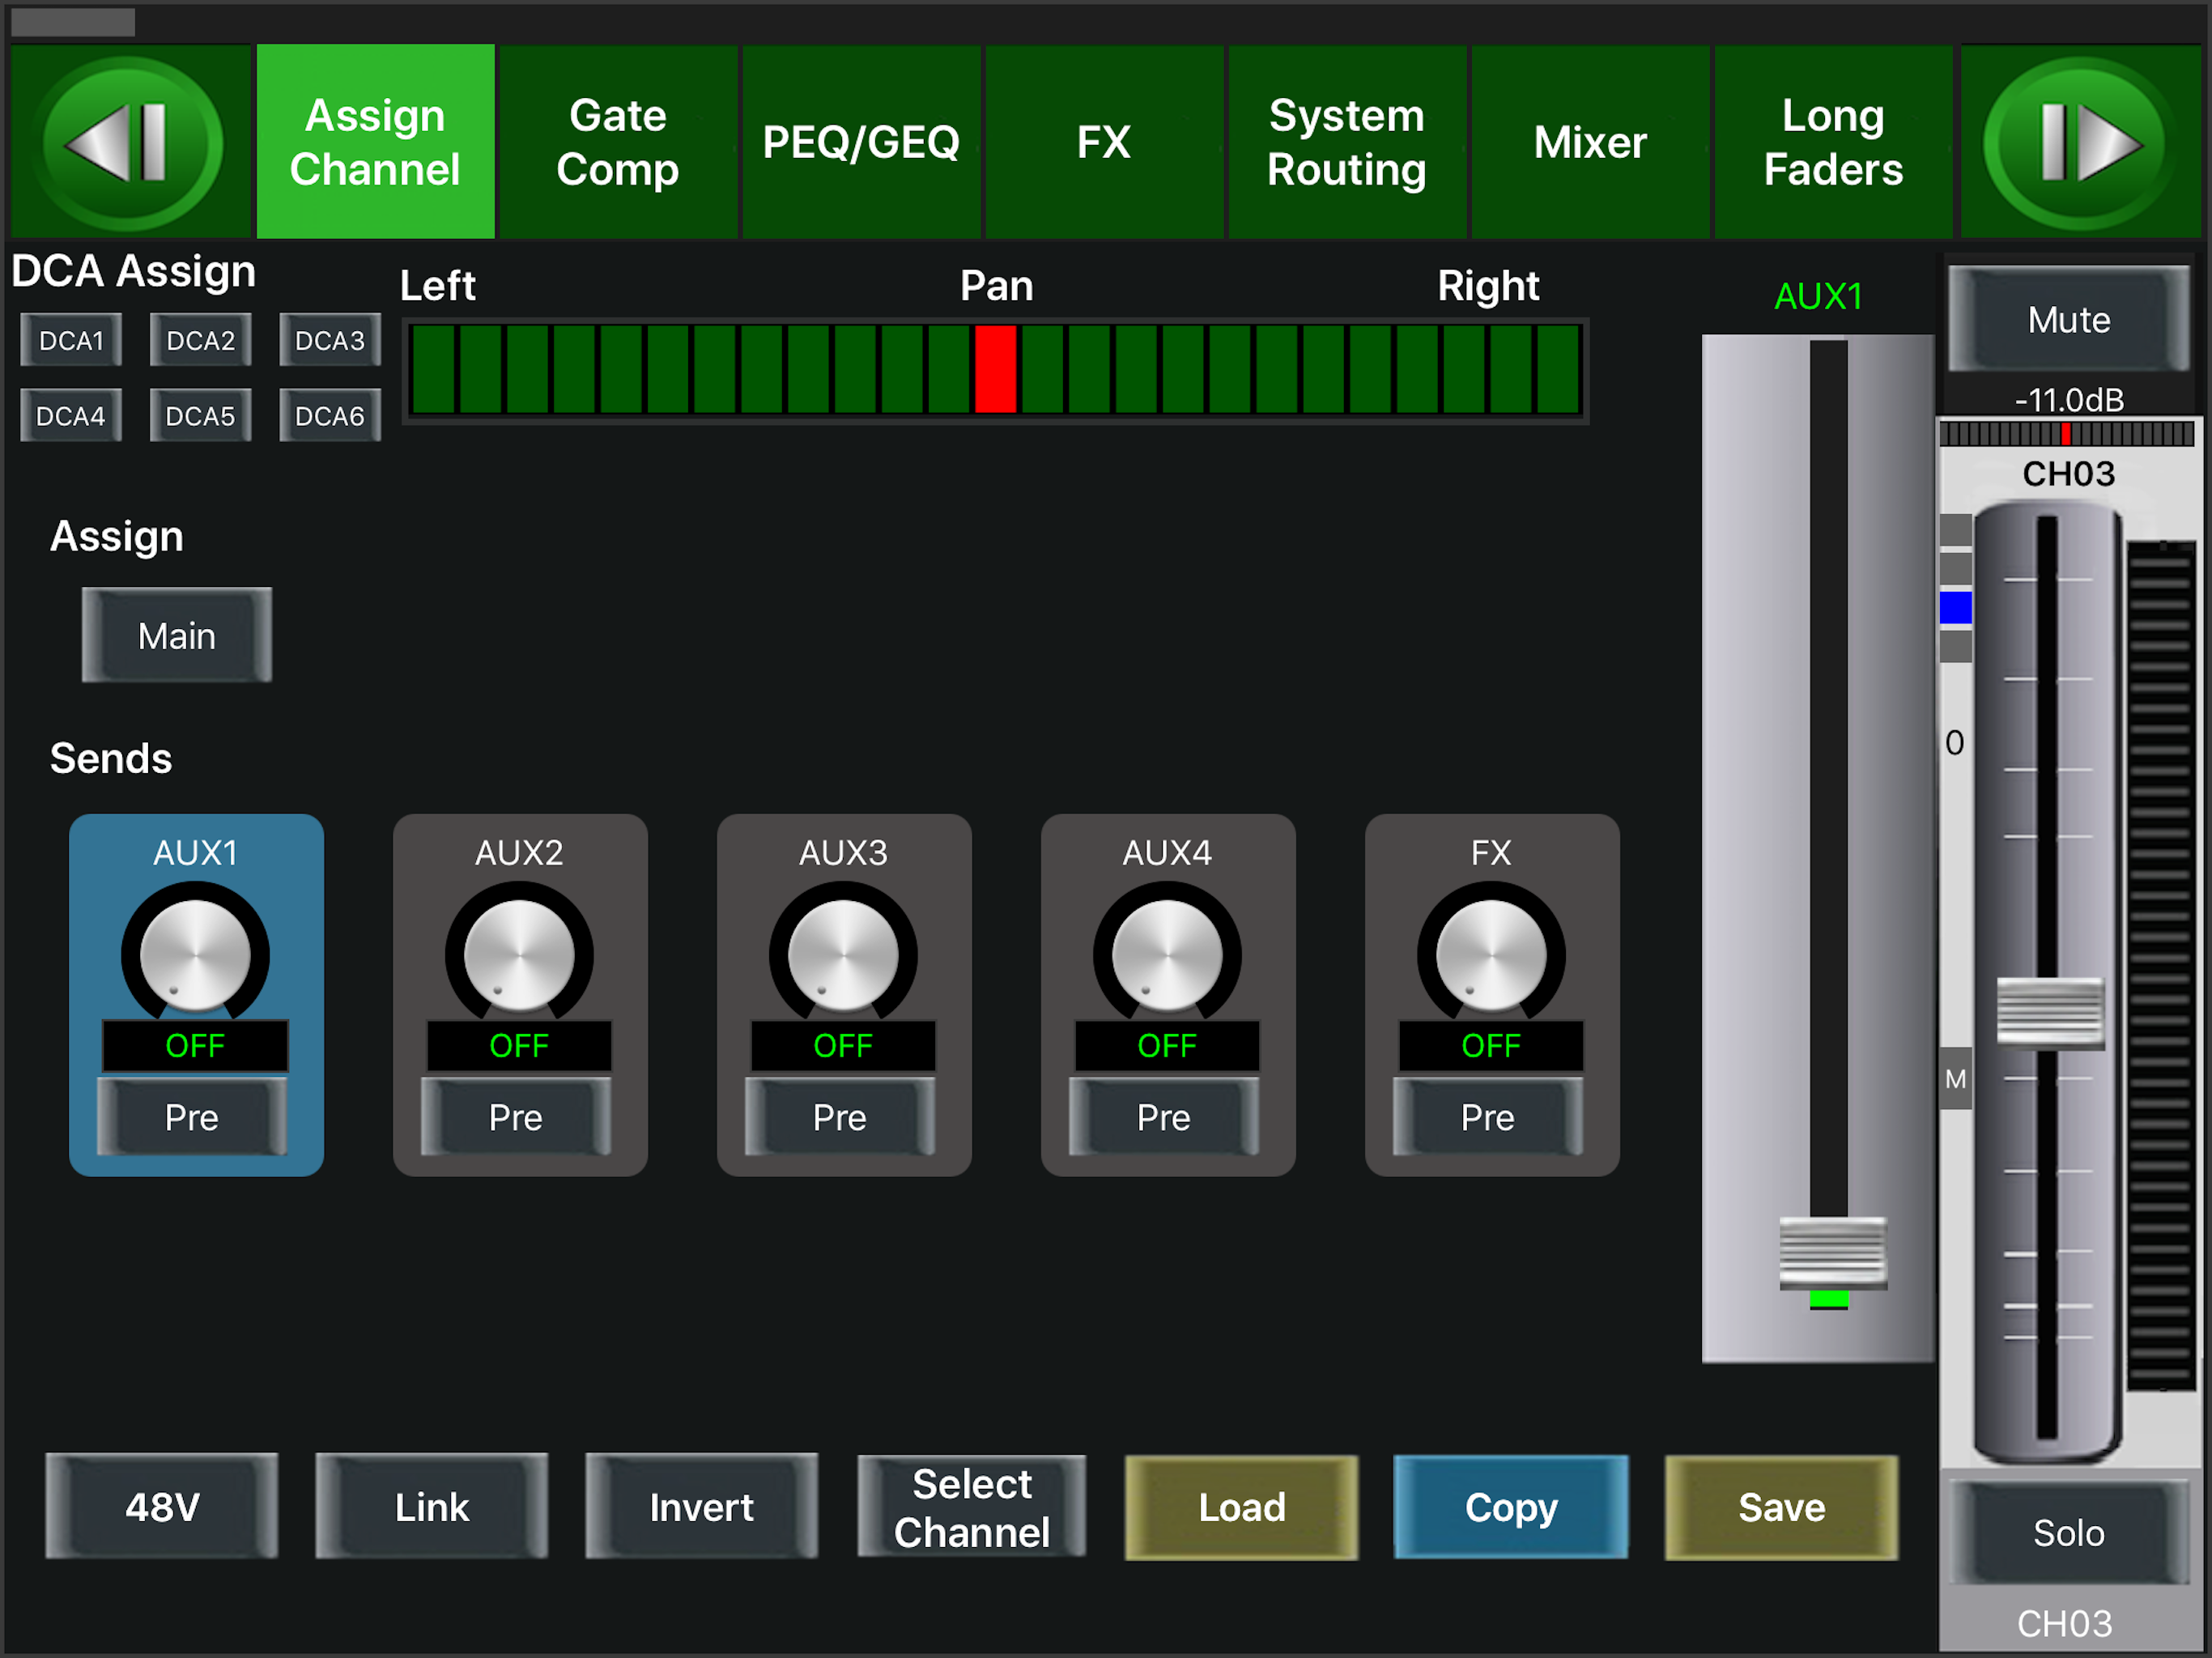Viewport: 2212px width, 1658px height.
Task: Toggle the Invert phase button
Action: point(702,1507)
